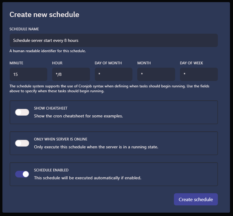Screen dimensions: 233x216
Task: Click the DAY OF WEEK label
Action: 191,63
